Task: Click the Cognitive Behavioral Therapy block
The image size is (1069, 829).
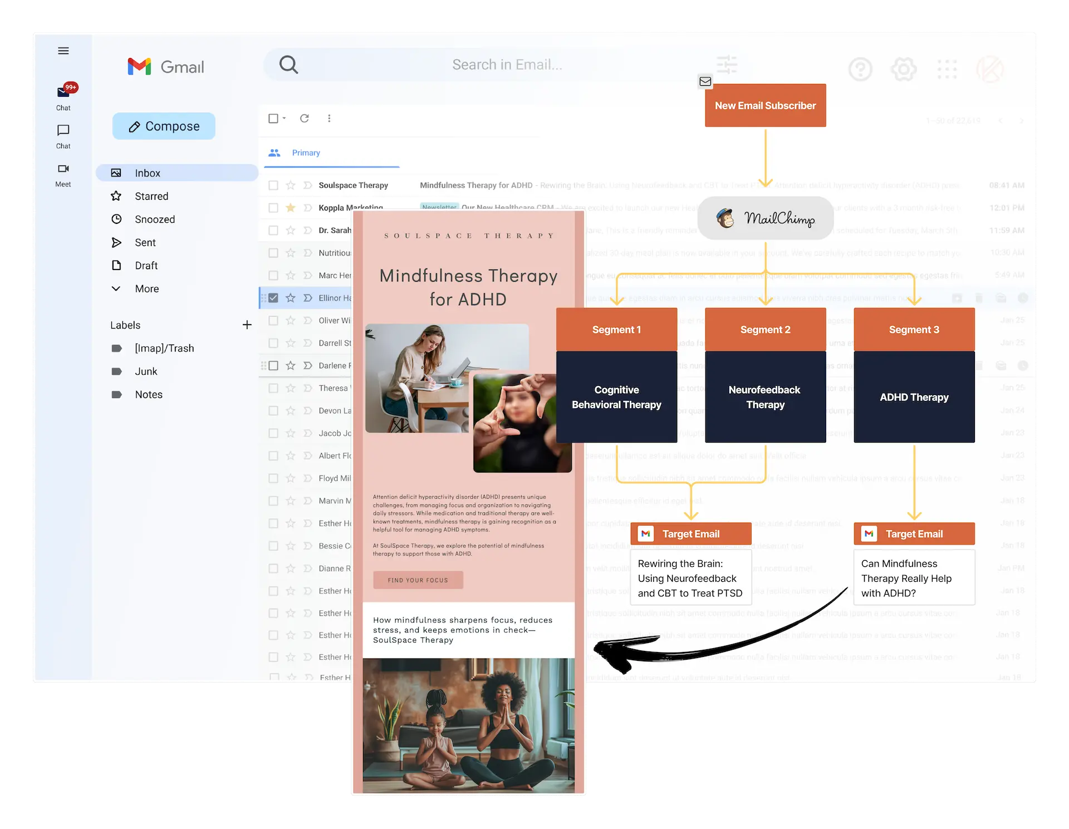Action: point(616,397)
